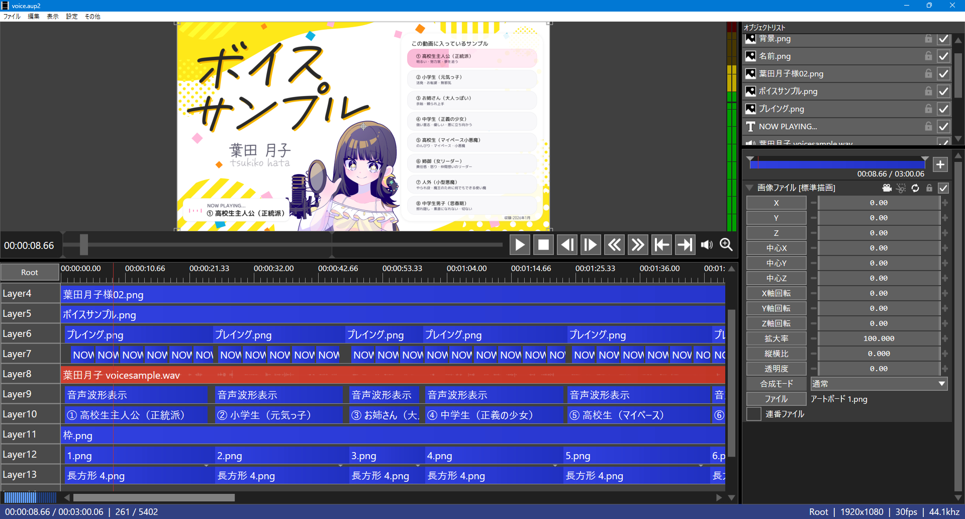Click the scissors filter icon in 画像ファイル header
Screen dimensions: 965x519
coord(902,188)
